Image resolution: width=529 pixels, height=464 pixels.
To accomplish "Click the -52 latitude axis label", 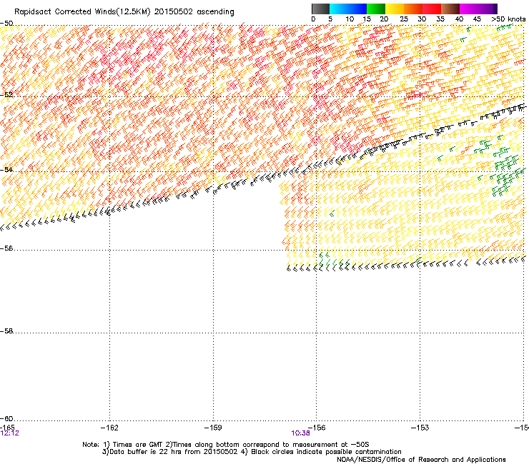I will (6, 95).
